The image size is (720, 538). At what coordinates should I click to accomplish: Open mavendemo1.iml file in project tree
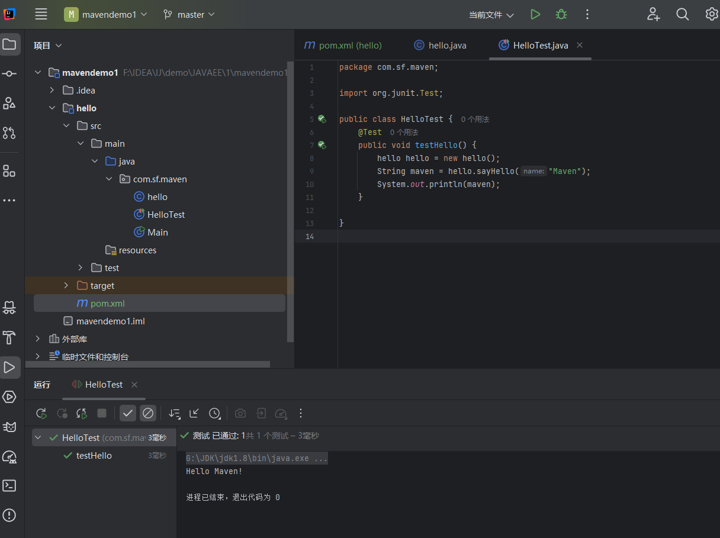pyautogui.click(x=110, y=321)
